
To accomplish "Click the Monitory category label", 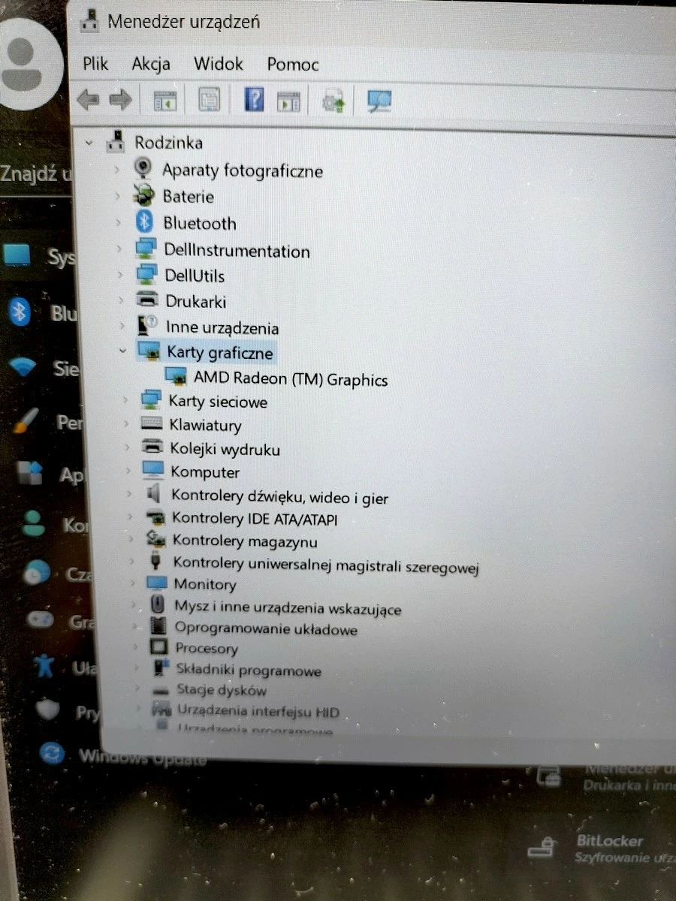I will pos(204,584).
